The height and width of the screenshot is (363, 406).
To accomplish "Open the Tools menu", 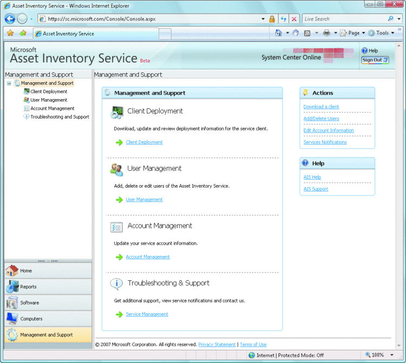I will 381,33.
